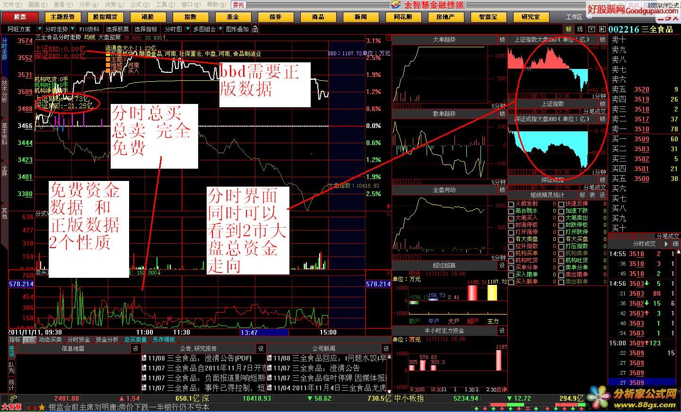Click the 港股 button
681x412 pixels.
point(148,17)
